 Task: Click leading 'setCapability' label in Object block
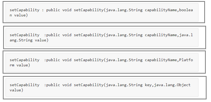tap(24, 85)
